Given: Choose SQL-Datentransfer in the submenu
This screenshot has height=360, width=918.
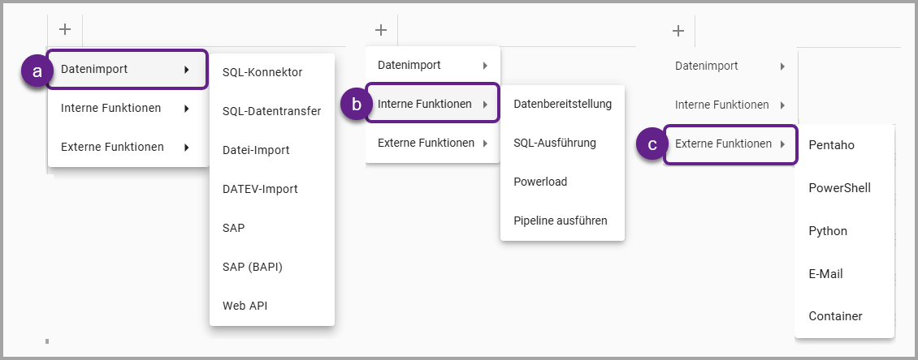Looking at the screenshot, I should point(271,111).
